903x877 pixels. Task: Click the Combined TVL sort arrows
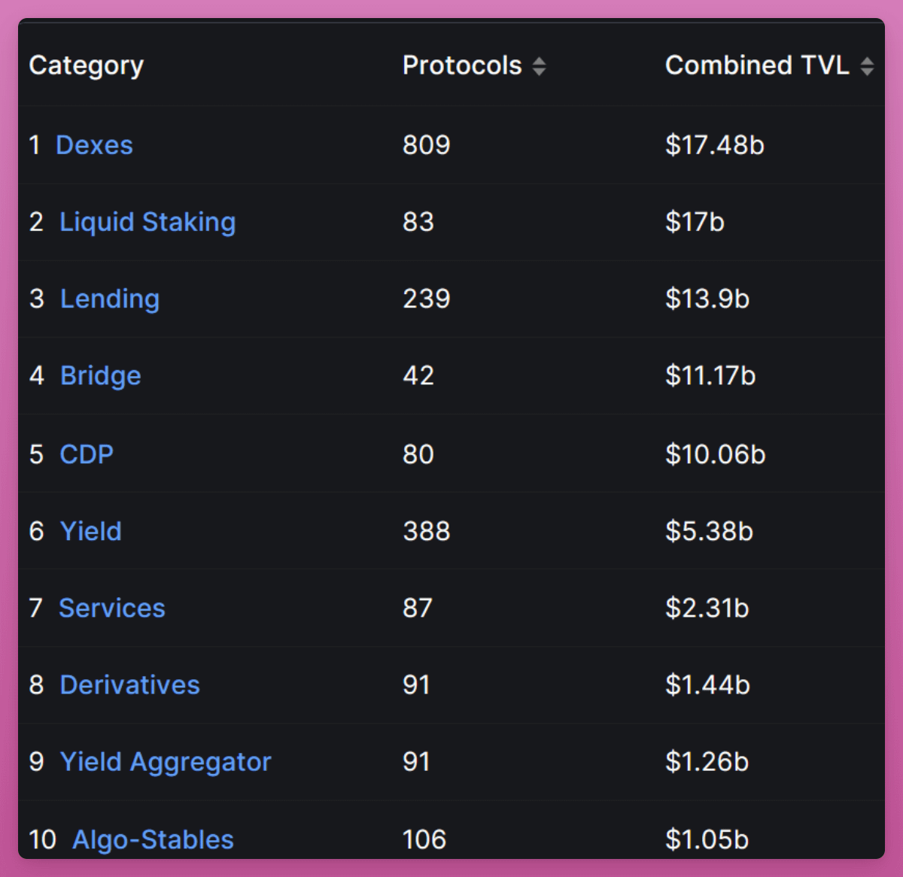[867, 66]
